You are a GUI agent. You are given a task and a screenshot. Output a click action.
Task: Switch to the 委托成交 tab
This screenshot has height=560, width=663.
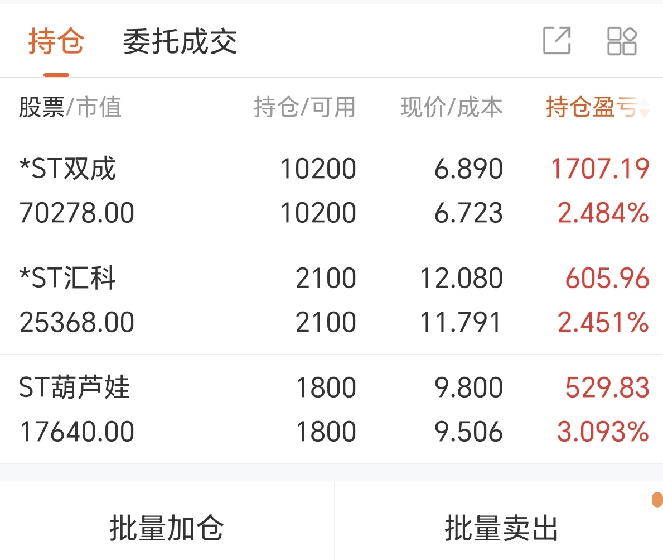[x=180, y=41]
